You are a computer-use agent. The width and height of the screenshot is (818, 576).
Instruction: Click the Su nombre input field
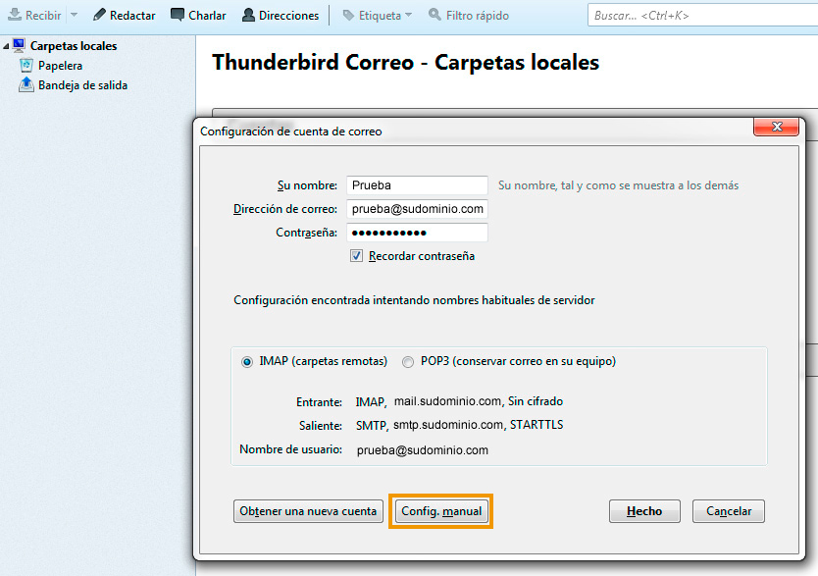[417, 185]
